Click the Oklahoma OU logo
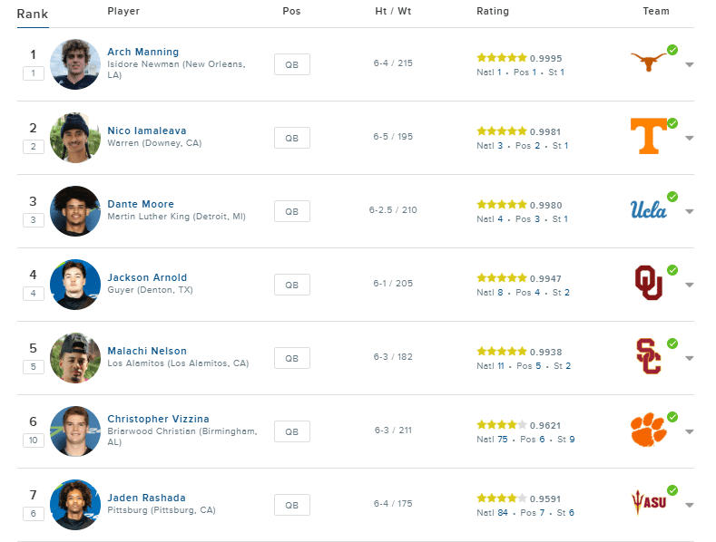Image resolution: width=716 pixels, height=542 pixels. tap(649, 283)
